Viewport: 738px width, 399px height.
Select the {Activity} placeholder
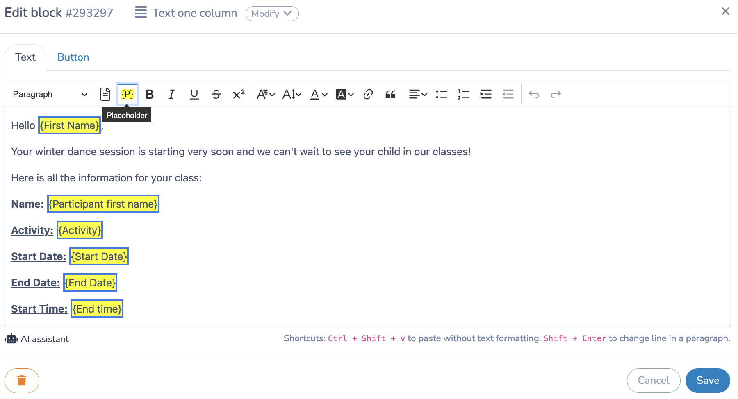tap(80, 230)
